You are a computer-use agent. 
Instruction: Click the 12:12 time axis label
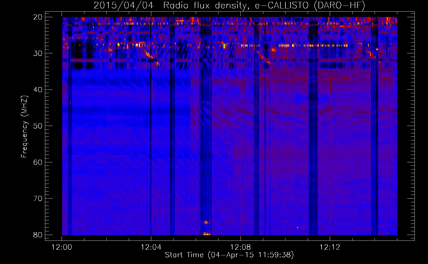pyautogui.click(x=330, y=247)
